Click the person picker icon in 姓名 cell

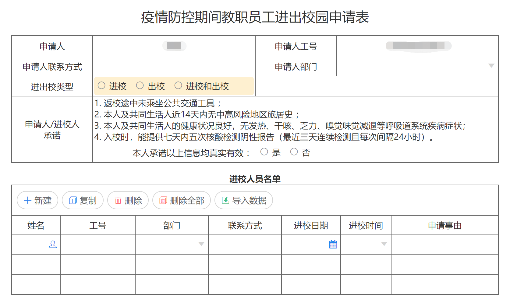point(53,244)
